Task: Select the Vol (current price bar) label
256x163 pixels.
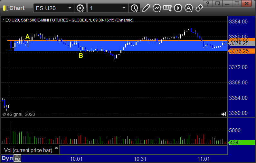Action: [28, 150]
